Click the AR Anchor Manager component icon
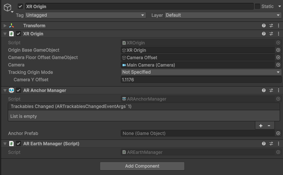This screenshot has height=175, width=283. click(11, 90)
